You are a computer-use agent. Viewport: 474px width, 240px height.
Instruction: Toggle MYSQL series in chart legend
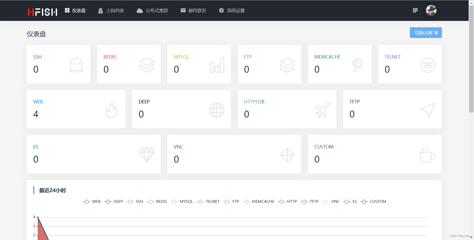coord(182,202)
